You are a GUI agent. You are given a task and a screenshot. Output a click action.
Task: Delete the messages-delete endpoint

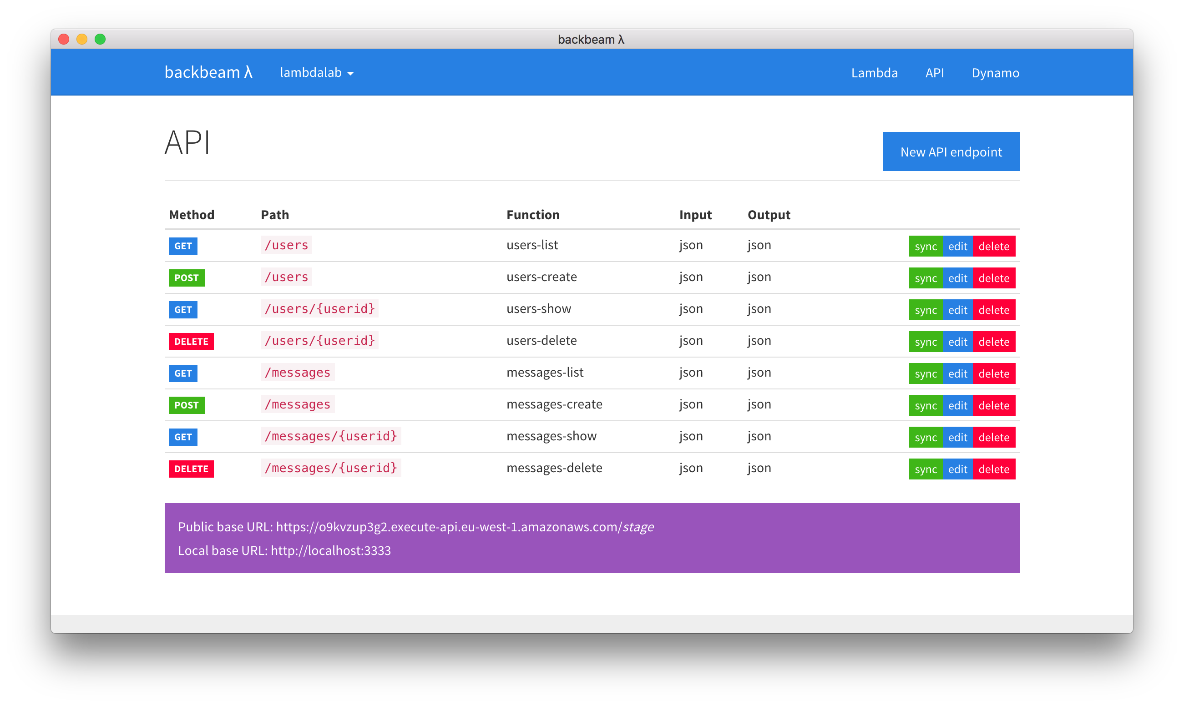[994, 469]
